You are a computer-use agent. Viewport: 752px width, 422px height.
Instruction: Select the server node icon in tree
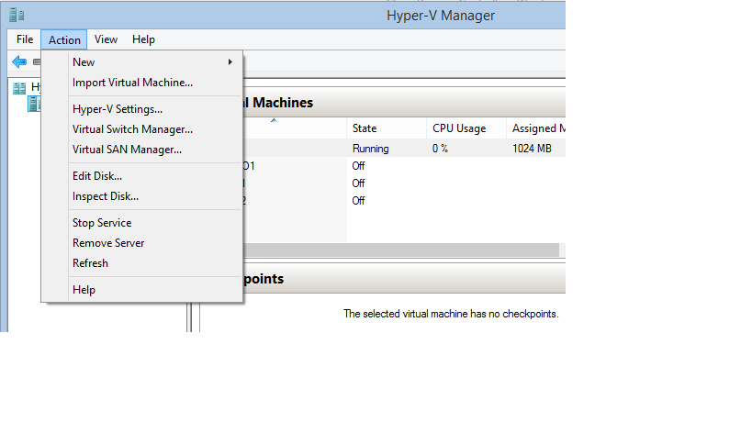pos(34,104)
